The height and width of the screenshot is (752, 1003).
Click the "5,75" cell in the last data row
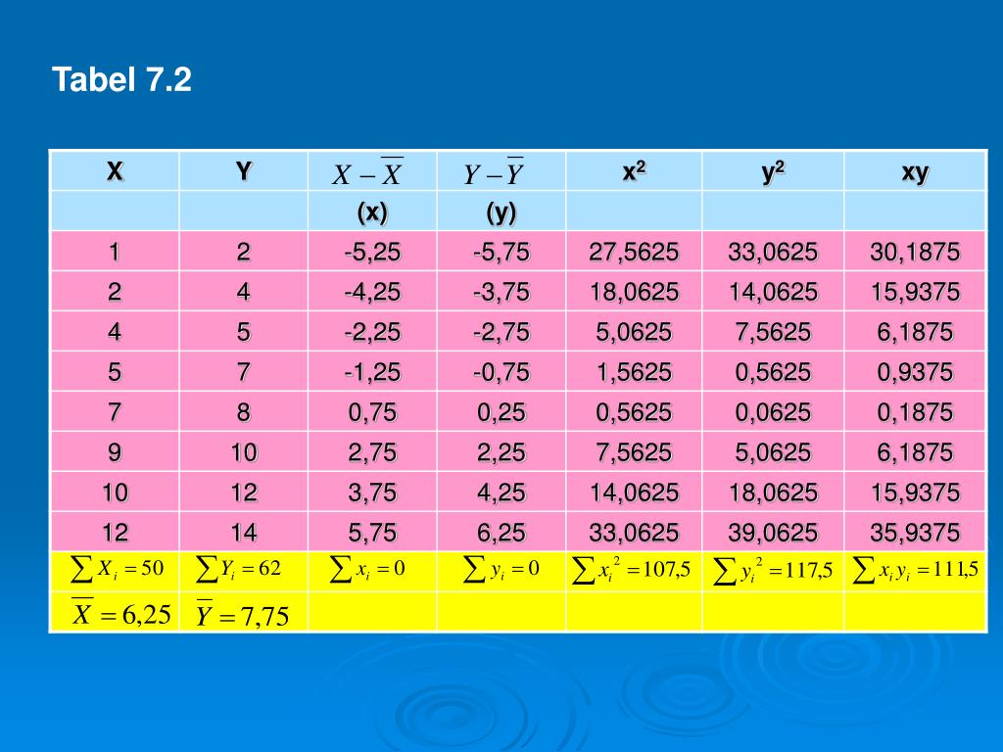click(x=372, y=533)
